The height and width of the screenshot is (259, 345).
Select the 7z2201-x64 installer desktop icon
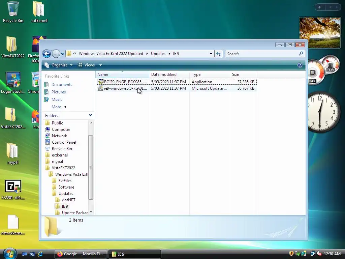13,190
